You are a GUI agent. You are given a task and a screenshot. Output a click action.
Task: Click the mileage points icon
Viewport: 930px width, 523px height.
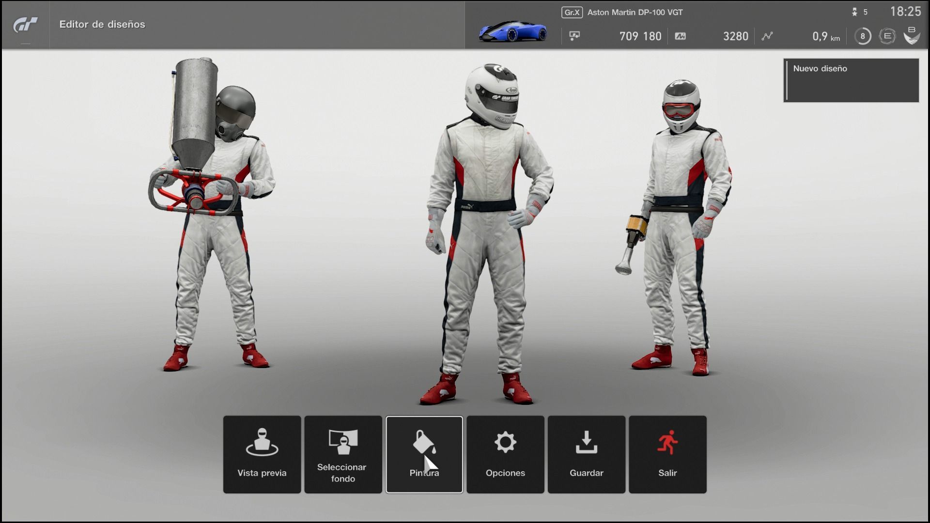point(681,36)
